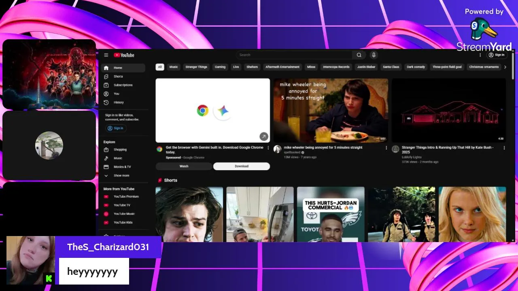Open the Ghostbusters costumes short thumbnail
This screenshot has height=291, width=518.
click(401, 214)
